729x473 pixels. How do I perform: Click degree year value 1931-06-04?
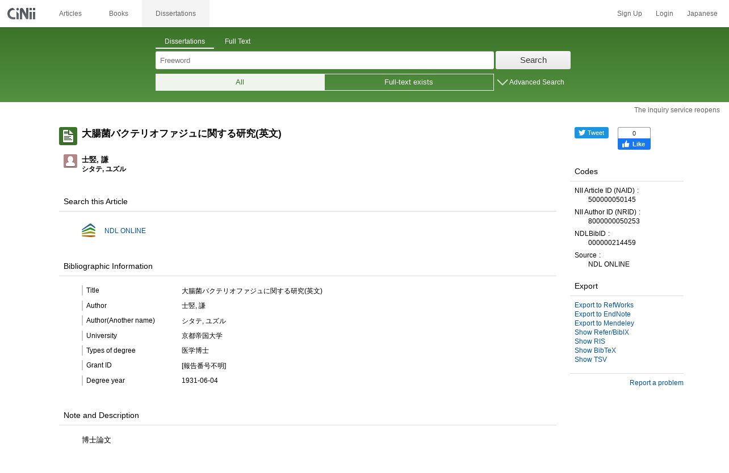pos(200,381)
